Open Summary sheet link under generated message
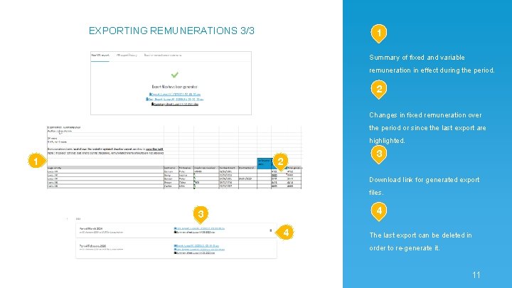 pos(175,104)
